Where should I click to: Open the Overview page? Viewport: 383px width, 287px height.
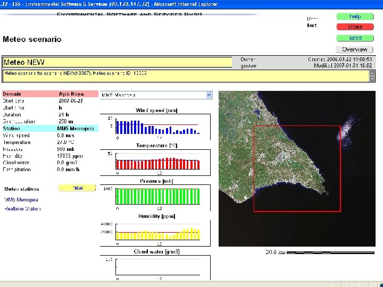coord(355,49)
